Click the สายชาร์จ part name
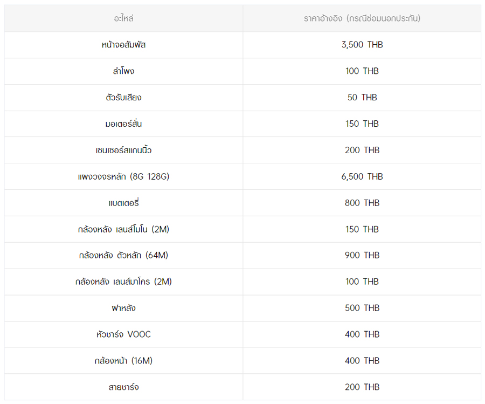485x404 pixels. 123,387
